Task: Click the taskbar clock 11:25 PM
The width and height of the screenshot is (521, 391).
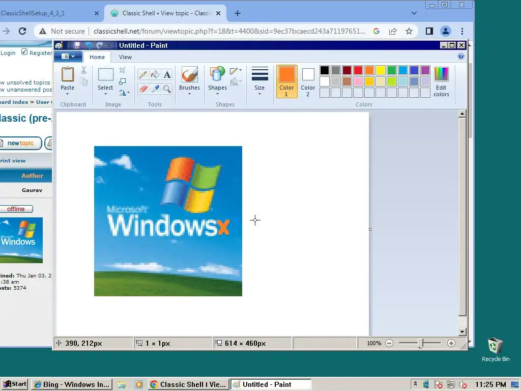Action: coord(490,385)
